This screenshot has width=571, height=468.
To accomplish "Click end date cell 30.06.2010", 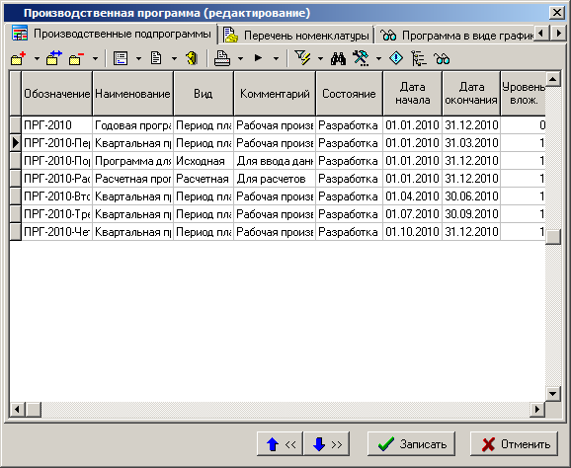I will [x=471, y=196].
